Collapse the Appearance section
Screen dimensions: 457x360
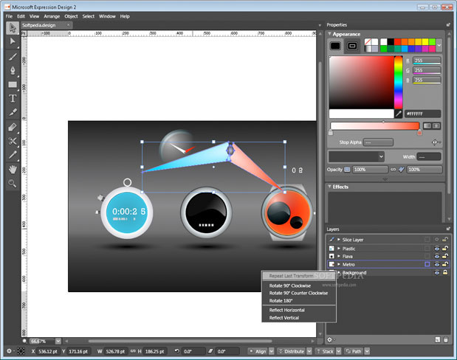point(330,33)
